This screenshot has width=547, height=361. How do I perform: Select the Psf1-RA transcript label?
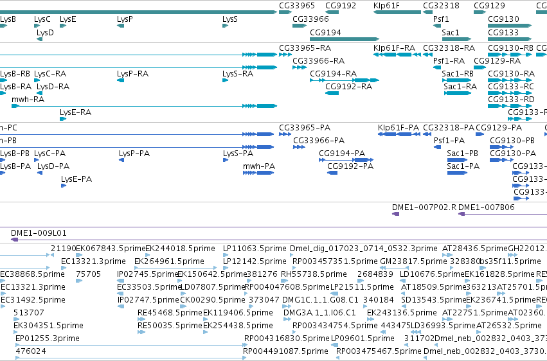[x=449, y=61]
